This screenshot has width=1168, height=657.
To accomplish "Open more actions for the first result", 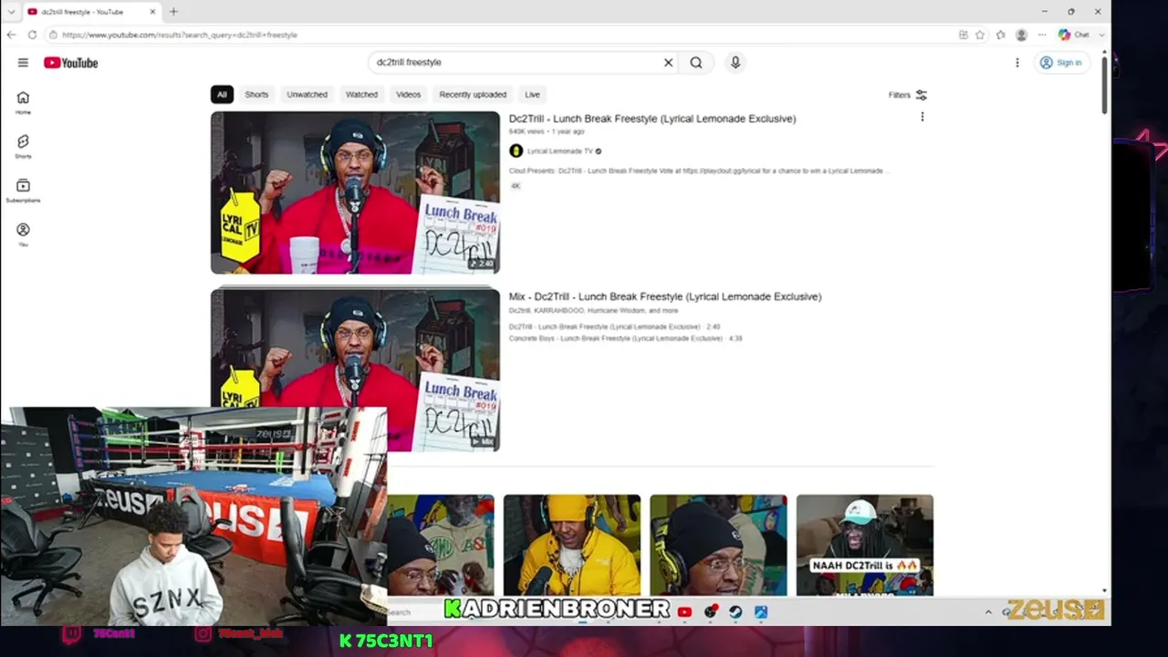I will tap(923, 117).
